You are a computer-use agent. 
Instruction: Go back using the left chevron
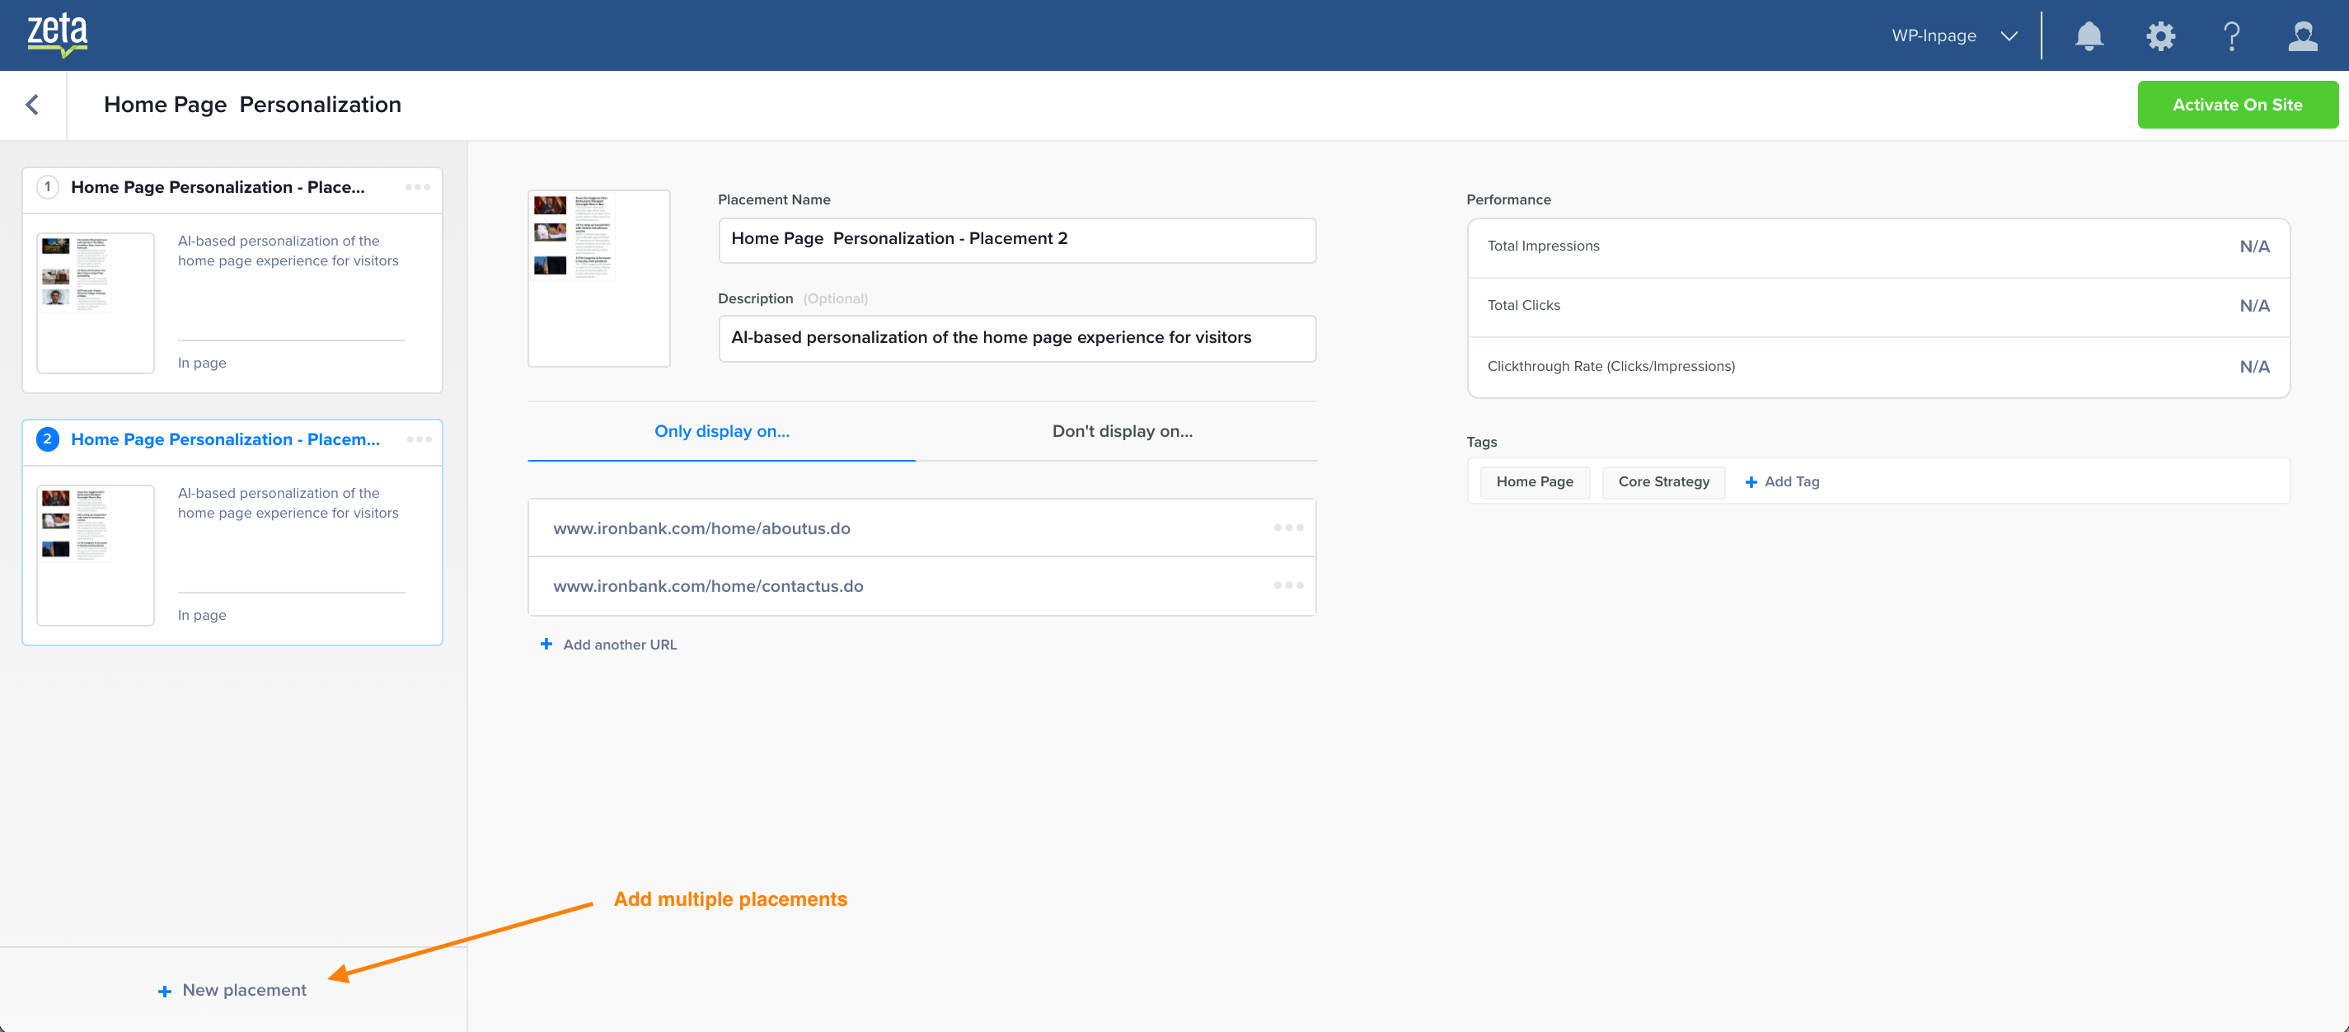pos(33,105)
